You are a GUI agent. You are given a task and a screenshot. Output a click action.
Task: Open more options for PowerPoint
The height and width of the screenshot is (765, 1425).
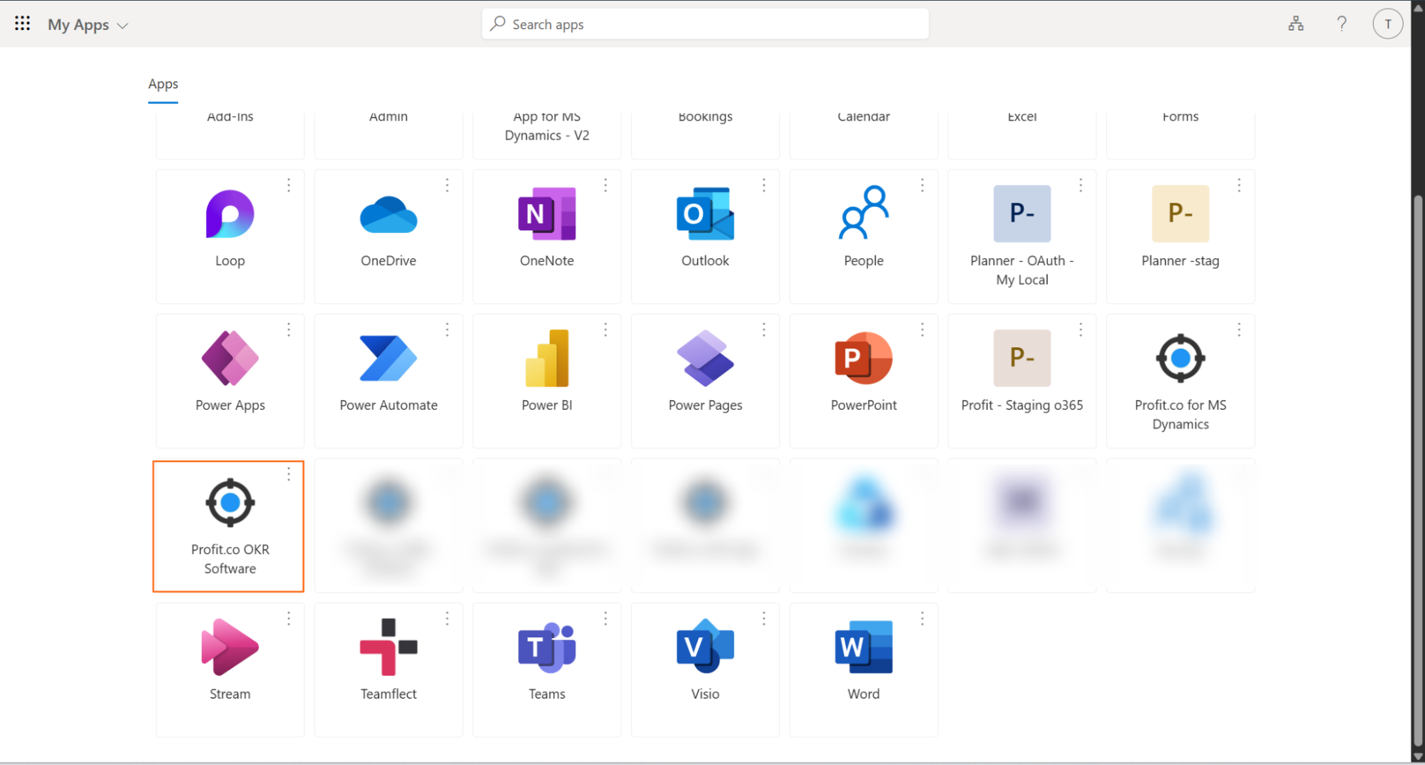pyautogui.click(x=922, y=329)
